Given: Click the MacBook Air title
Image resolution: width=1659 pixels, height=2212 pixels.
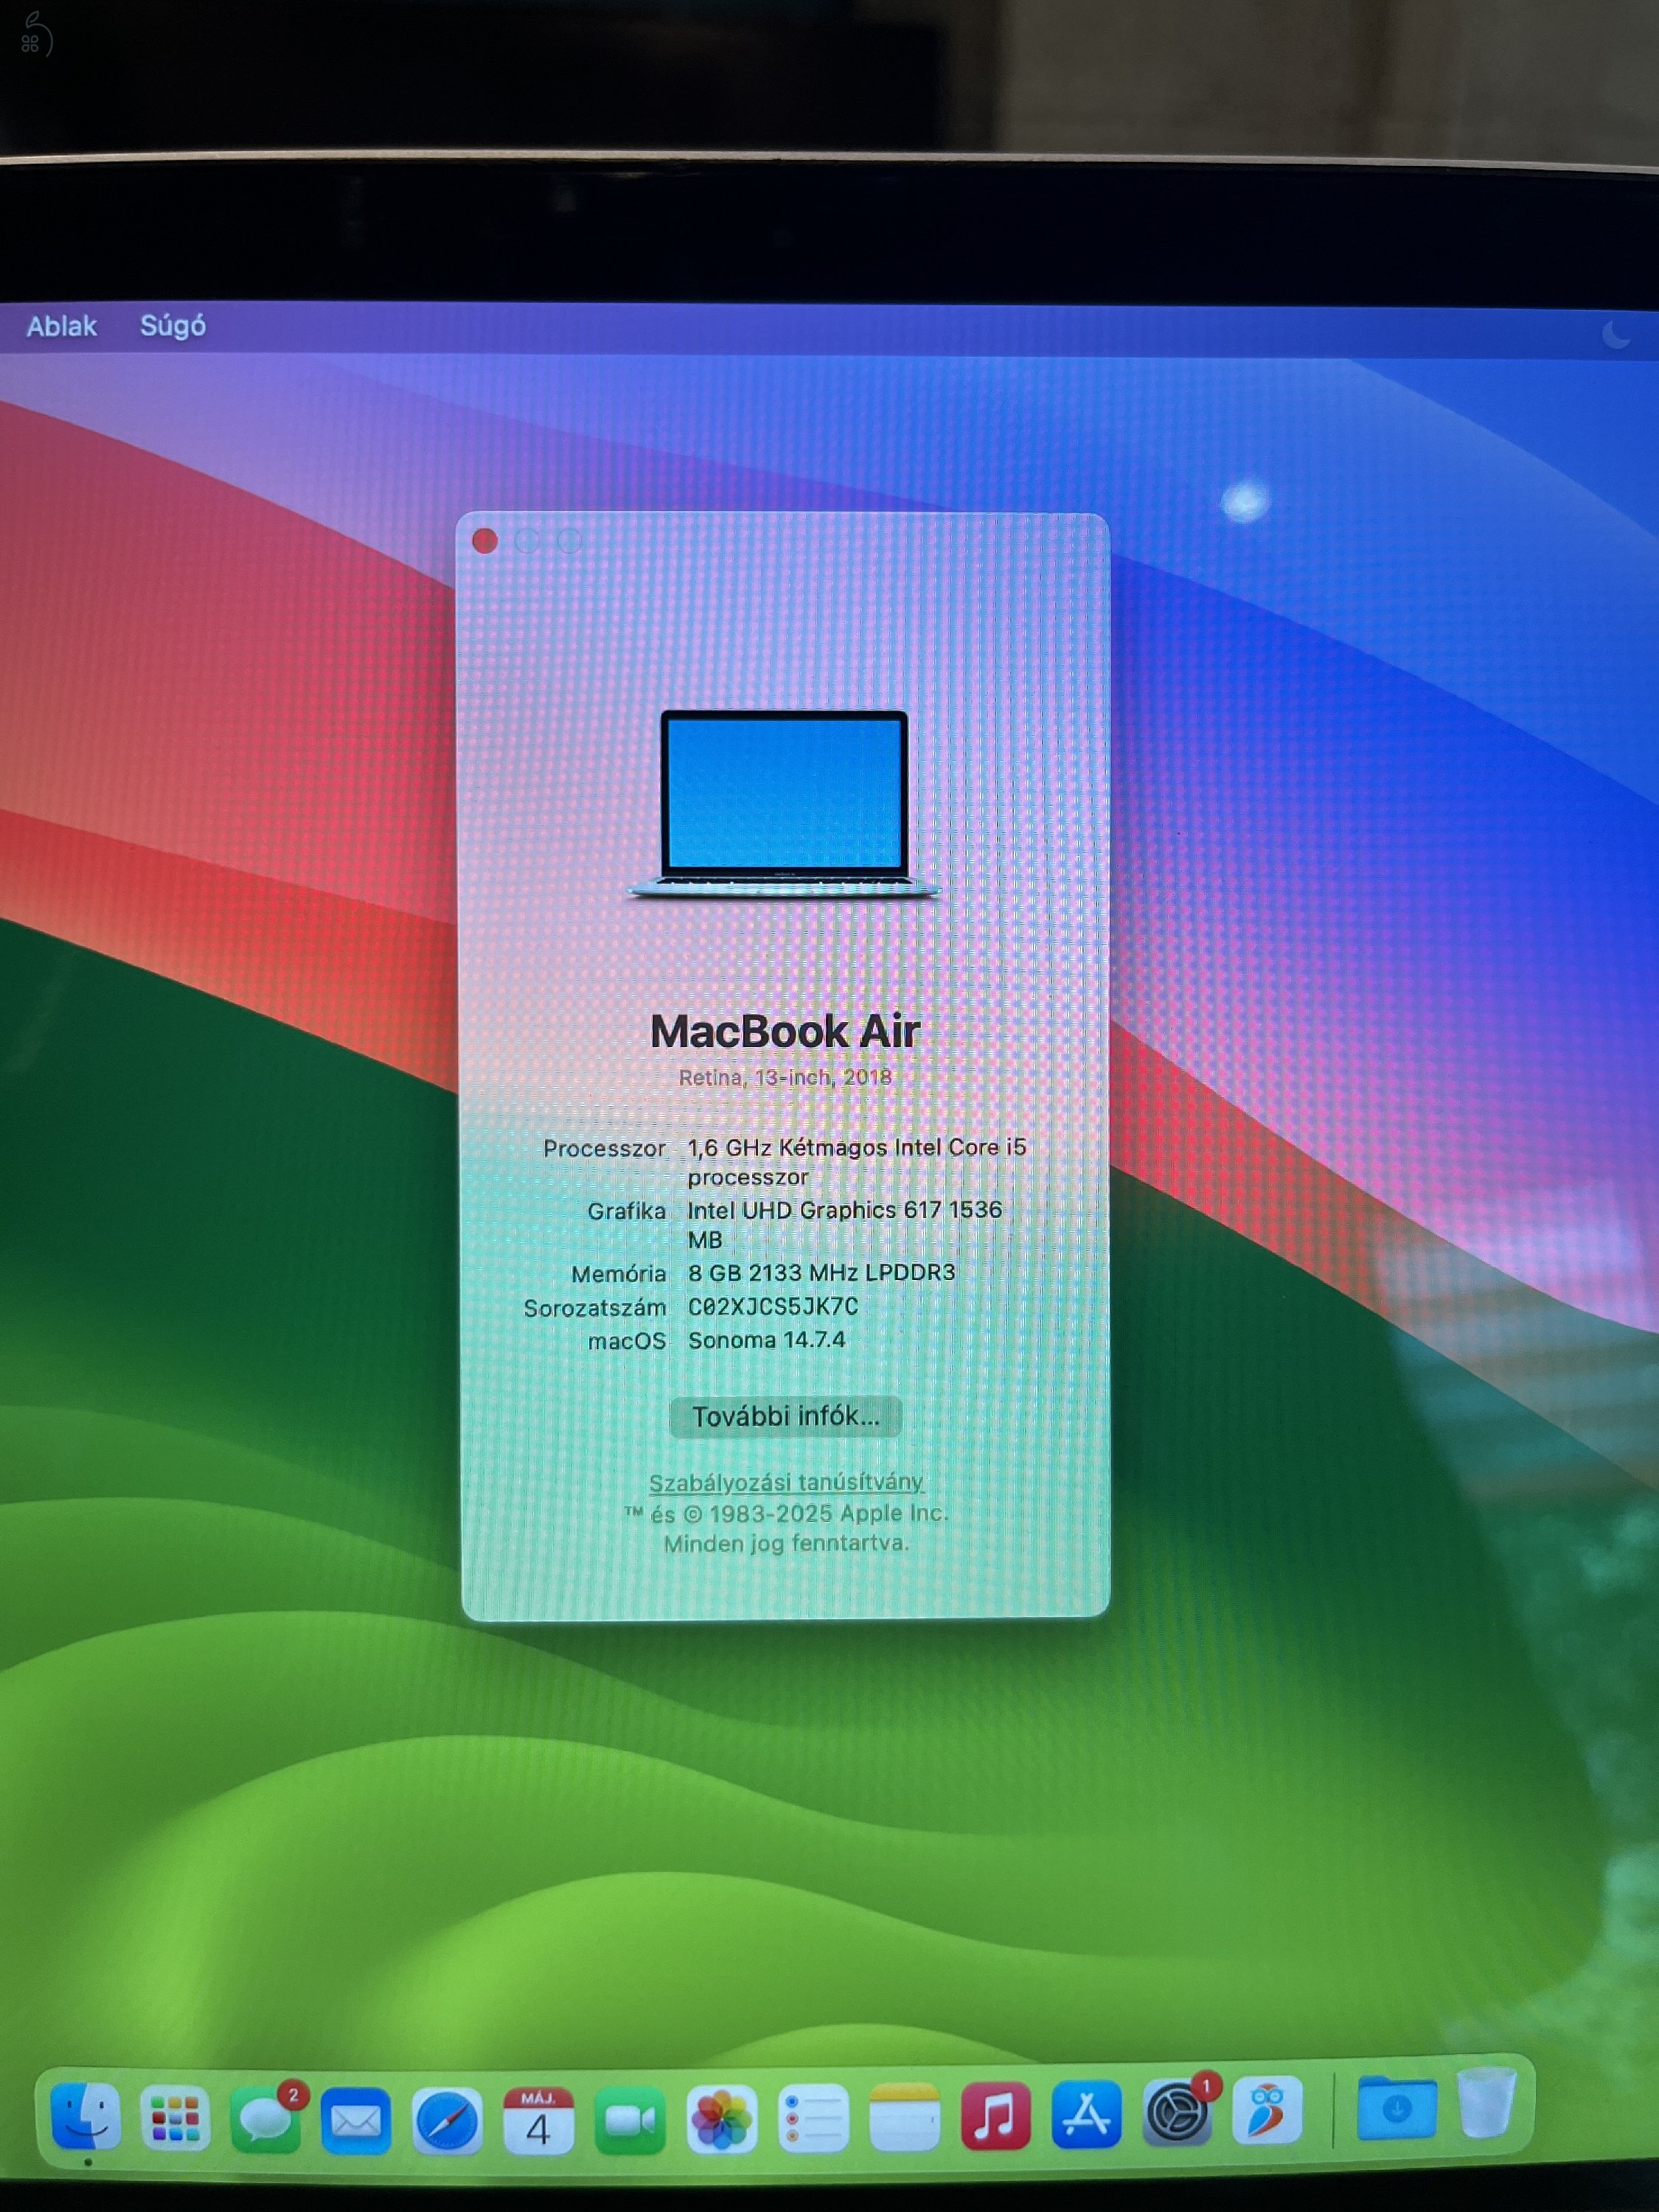Looking at the screenshot, I should [x=785, y=1031].
